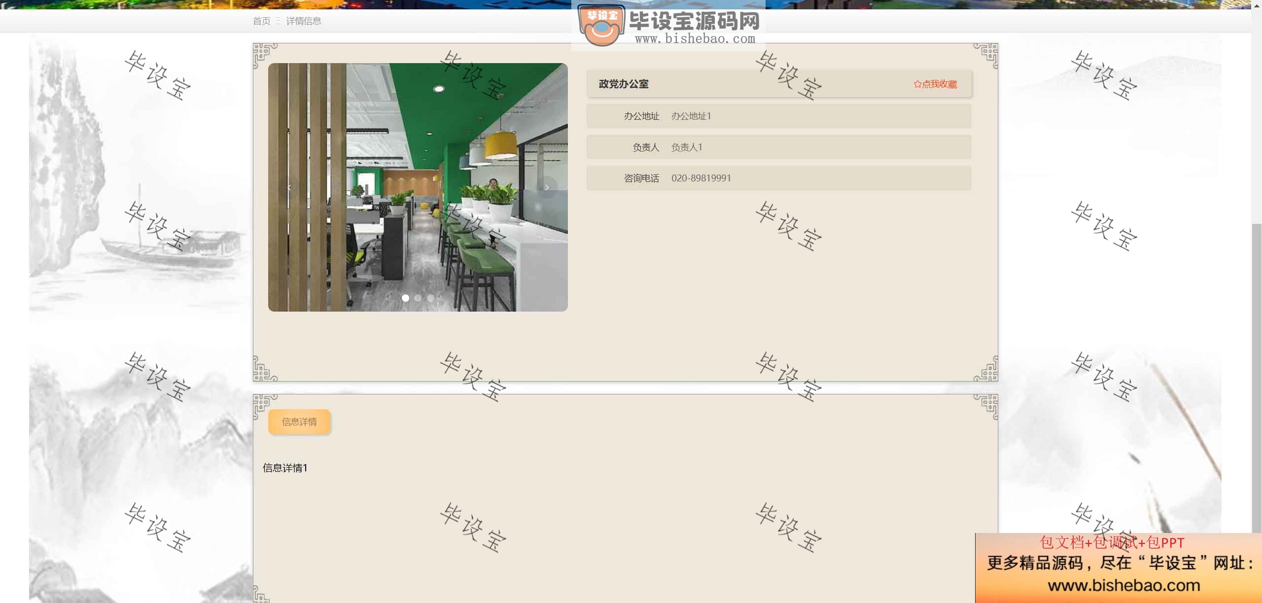The image size is (1262, 603).
Task: Select the first carousel indicator dot
Action: 405,298
